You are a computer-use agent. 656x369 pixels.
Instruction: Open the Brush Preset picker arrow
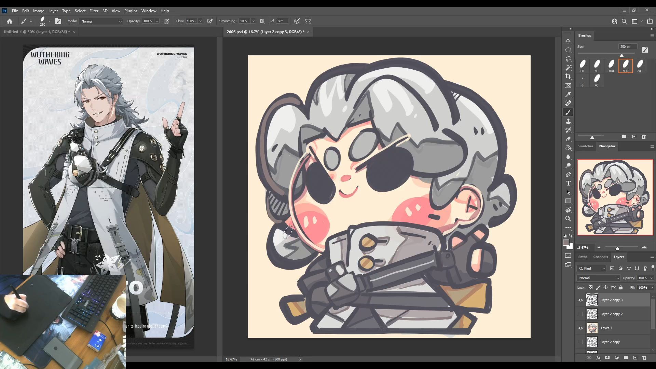tap(50, 21)
